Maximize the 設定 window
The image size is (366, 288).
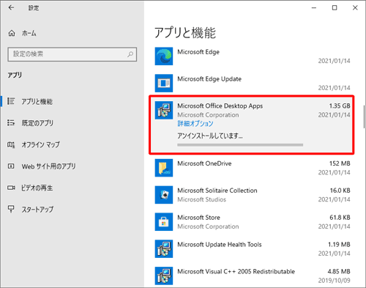335,8
